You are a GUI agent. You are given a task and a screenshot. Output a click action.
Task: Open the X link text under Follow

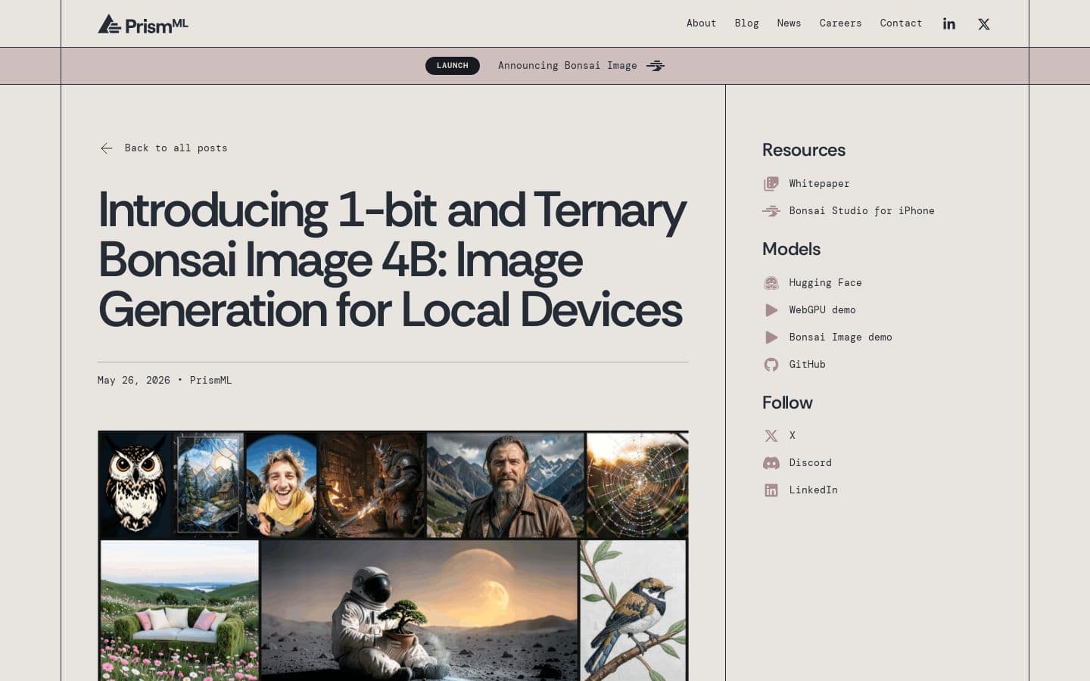792,436
